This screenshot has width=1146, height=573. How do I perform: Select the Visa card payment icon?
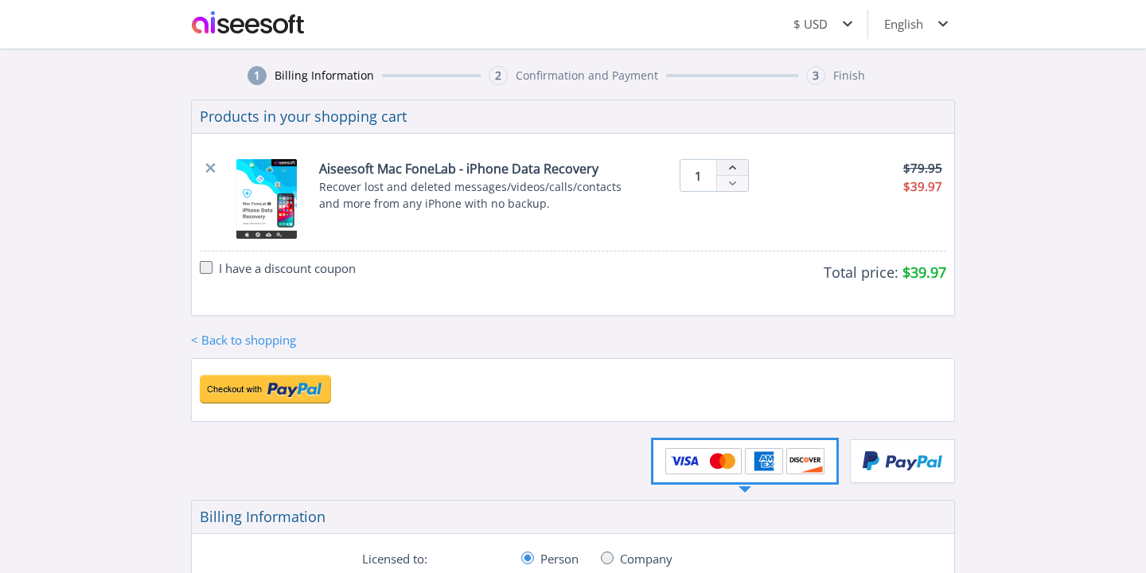[x=684, y=460]
